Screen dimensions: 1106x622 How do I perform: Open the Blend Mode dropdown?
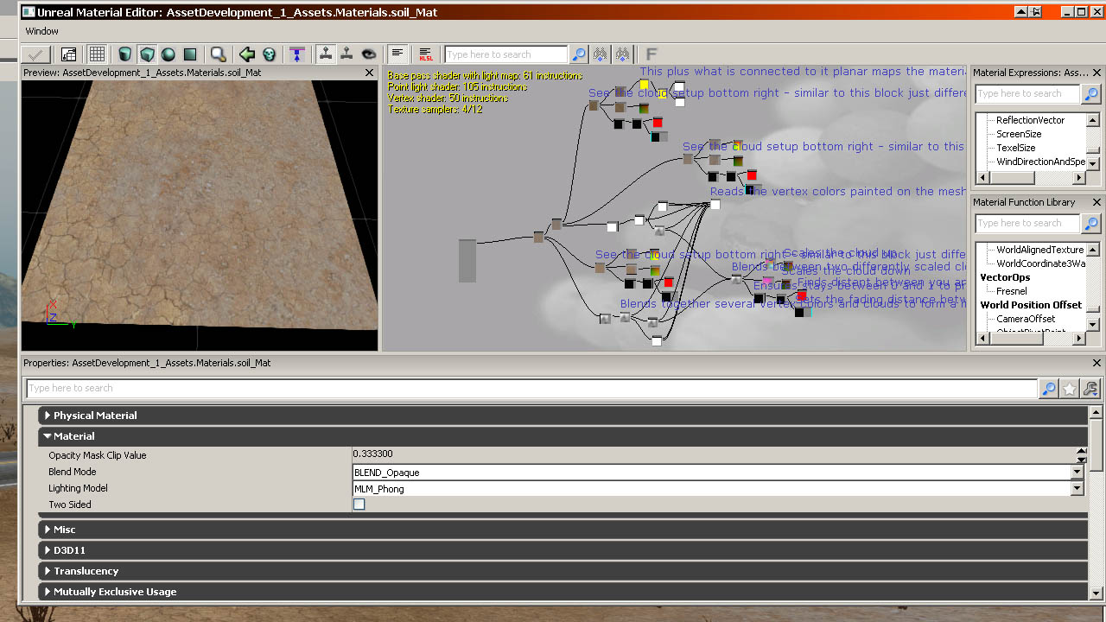tap(1077, 473)
